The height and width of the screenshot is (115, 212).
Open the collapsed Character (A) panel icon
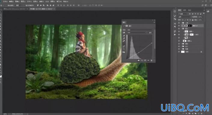175,24
